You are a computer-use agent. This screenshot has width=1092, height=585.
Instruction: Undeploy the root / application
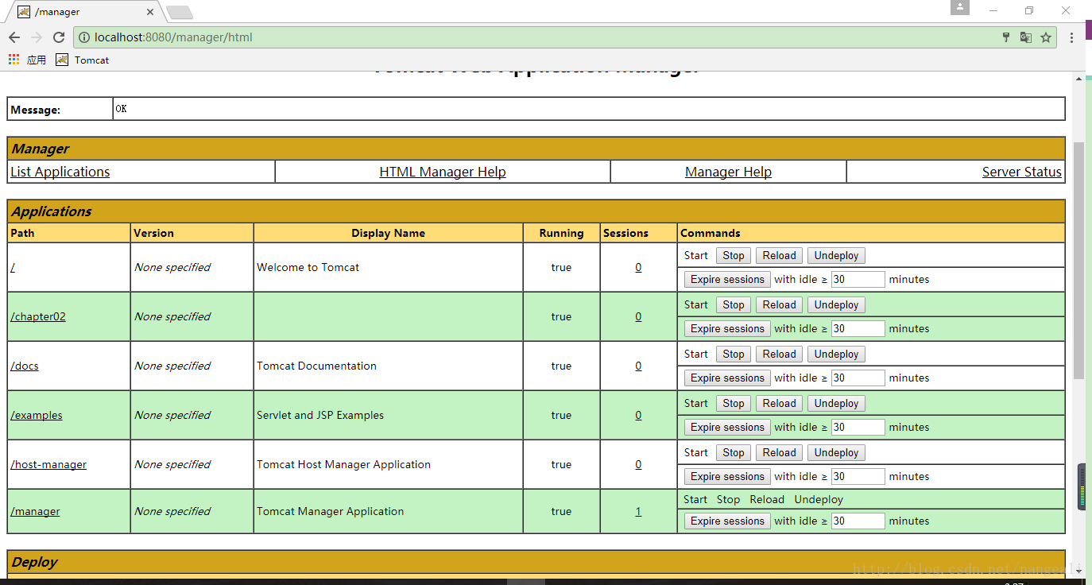(836, 255)
